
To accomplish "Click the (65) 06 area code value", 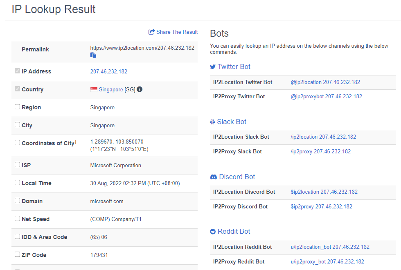I will point(99,237).
